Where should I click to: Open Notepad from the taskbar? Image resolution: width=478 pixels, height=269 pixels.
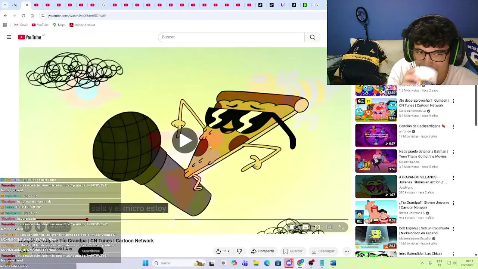(x=322, y=263)
